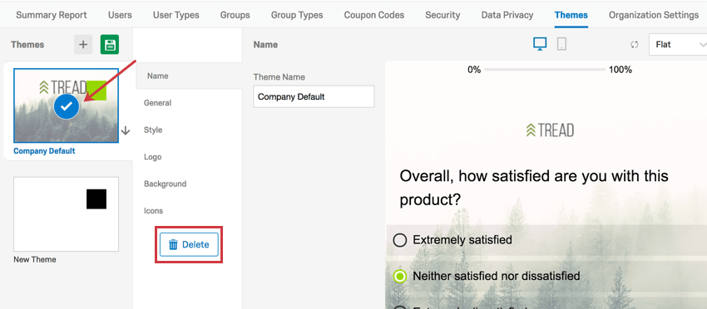The image size is (707, 309).
Task: Open the User Types tab
Action: [176, 15]
